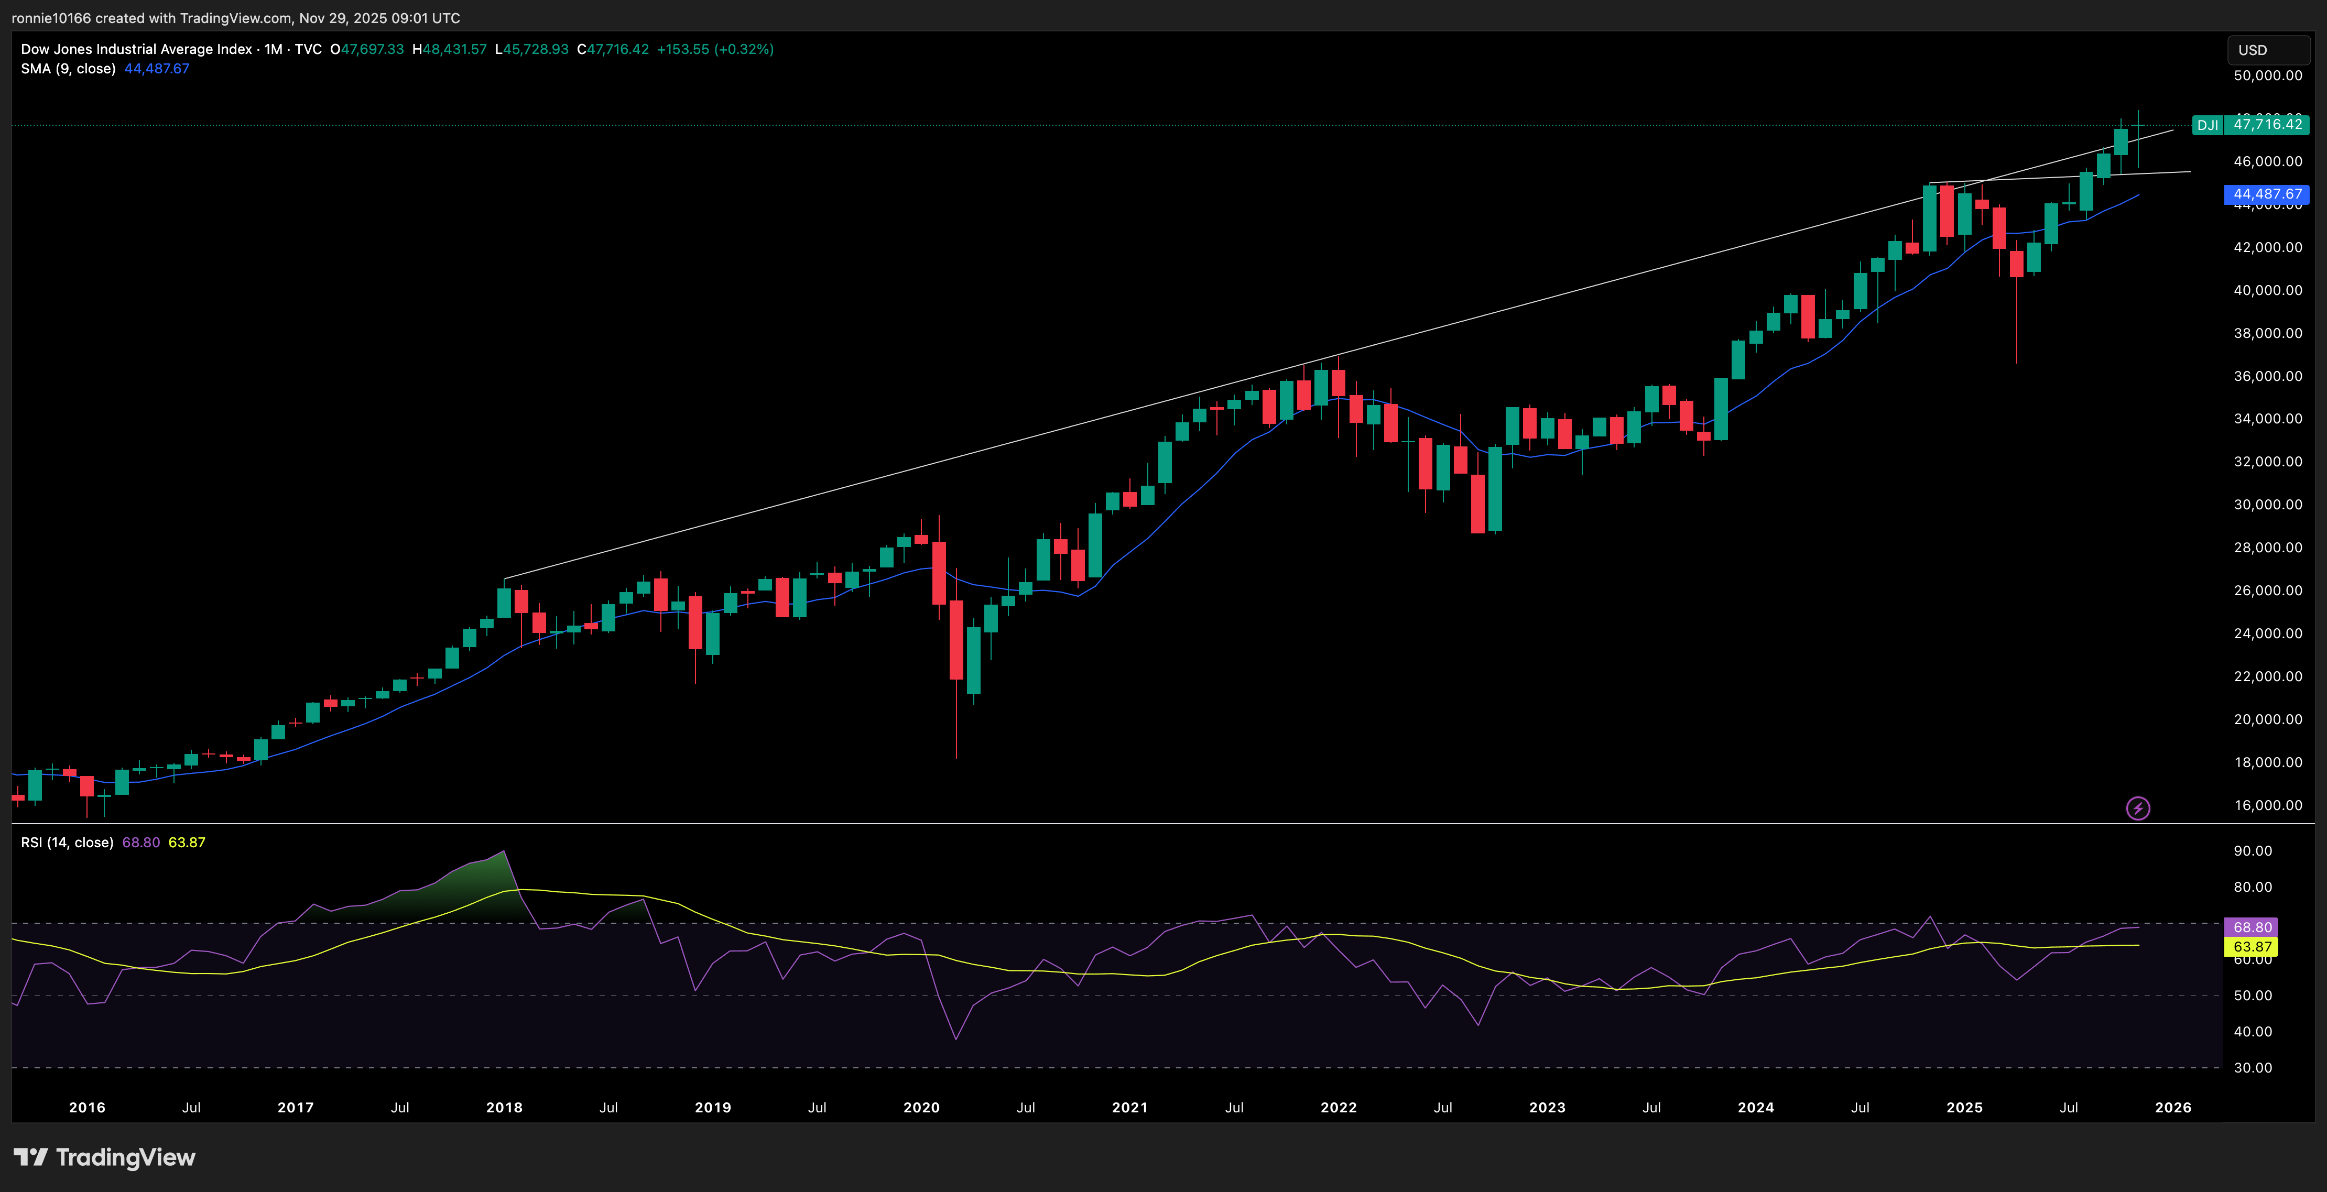Click the purple RSI tag 68.80
The image size is (2327, 1192).
(2251, 927)
